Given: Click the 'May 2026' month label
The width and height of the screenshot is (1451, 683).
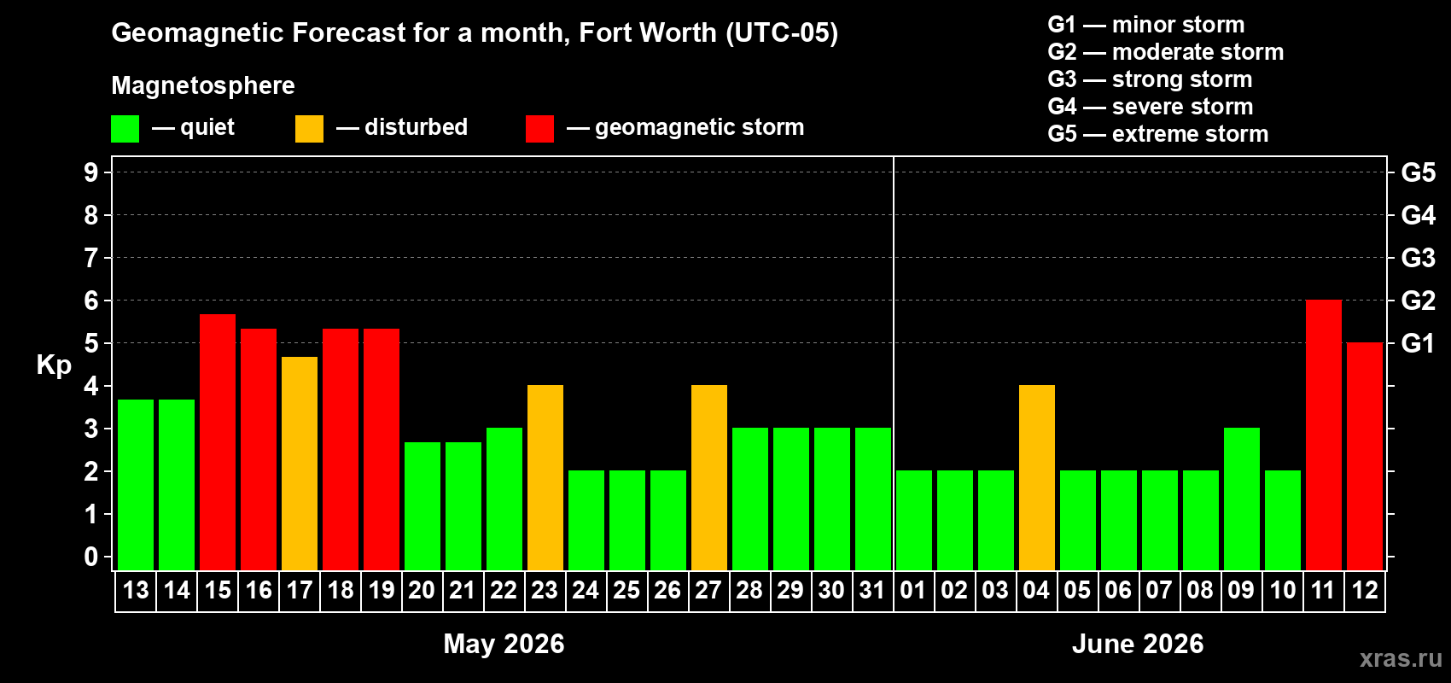Looking at the screenshot, I should (504, 644).
